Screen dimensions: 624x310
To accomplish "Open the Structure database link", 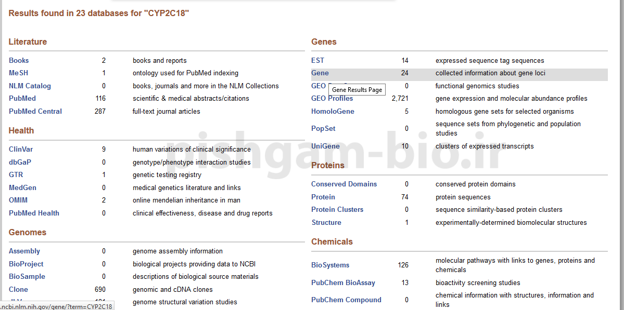I will (326, 223).
